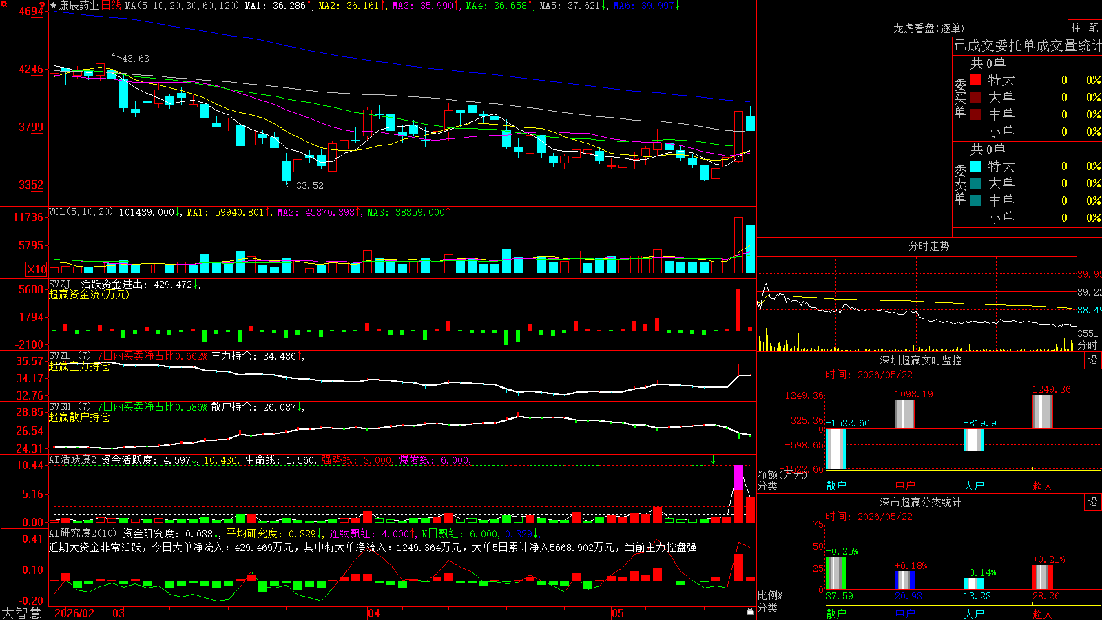Image resolution: width=1102 pixels, height=620 pixels.
Task: Open 设 settings for 深市超赢分类统计
Action: pyautogui.click(x=1093, y=502)
